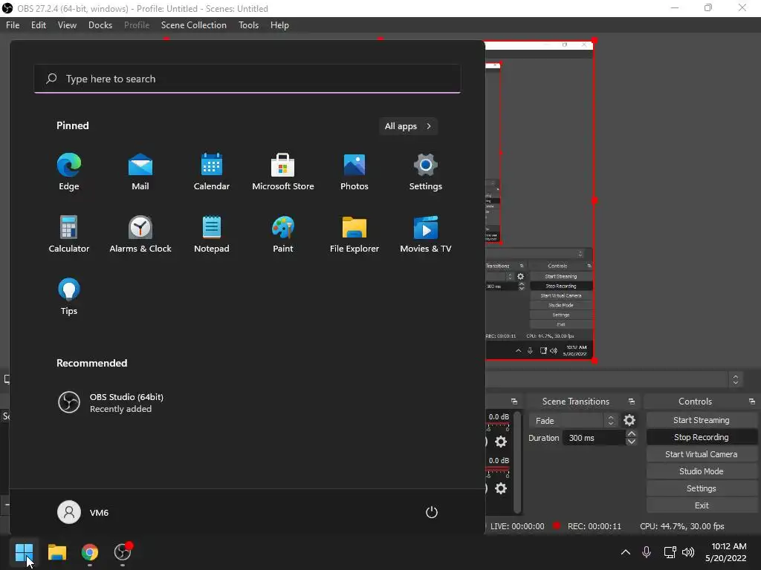Open the Docks menu in OBS
The height and width of the screenshot is (570, 761).
point(100,25)
